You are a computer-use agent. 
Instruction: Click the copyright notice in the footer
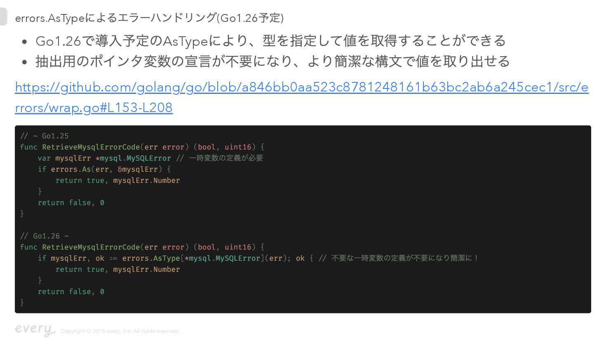click(120, 331)
